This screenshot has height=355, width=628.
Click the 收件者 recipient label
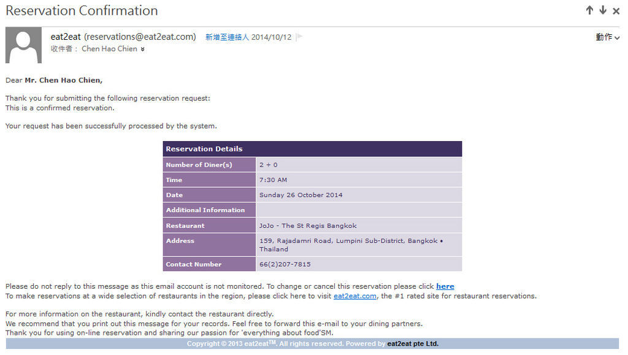point(64,49)
